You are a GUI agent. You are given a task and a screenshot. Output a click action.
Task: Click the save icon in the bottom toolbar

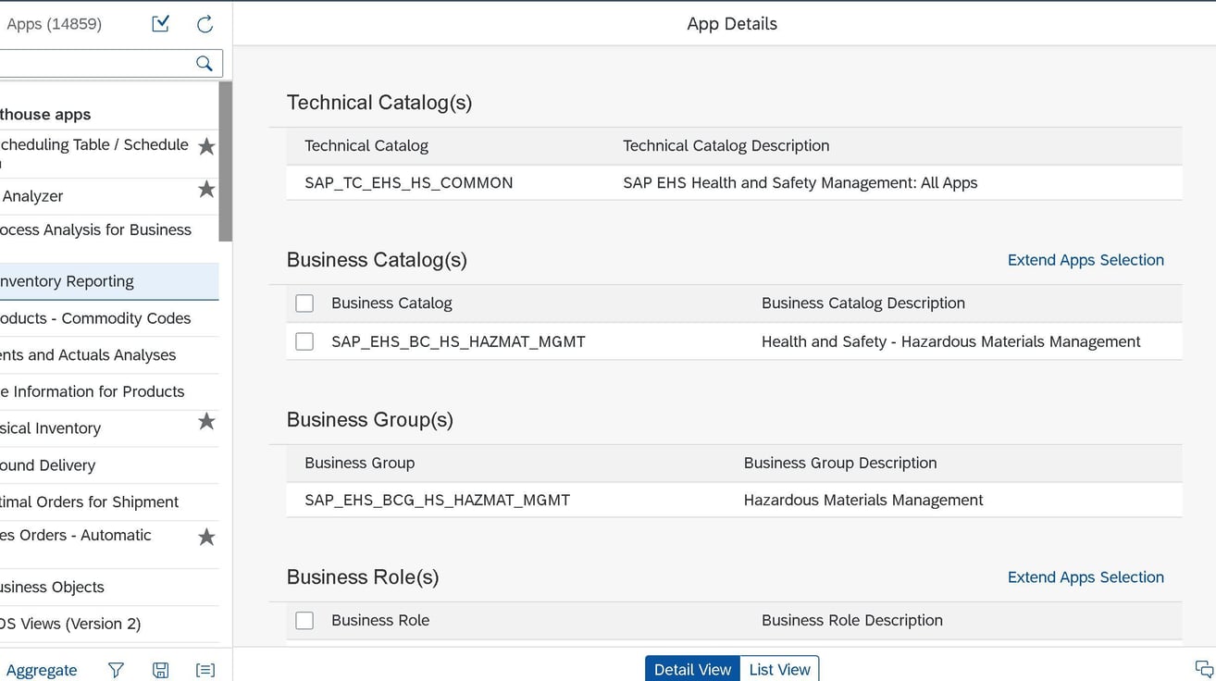(x=160, y=669)
